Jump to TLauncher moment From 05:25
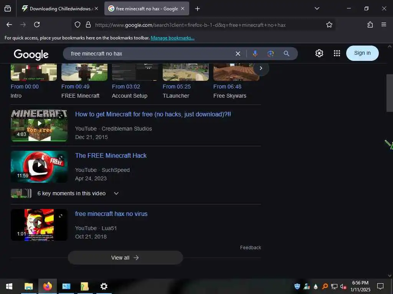Image resolution: width=393 pixels, height=294 pixels. 177,87
